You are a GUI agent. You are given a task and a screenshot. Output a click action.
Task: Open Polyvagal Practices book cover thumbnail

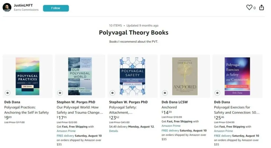pyautogui.click(x=28, y=76)
